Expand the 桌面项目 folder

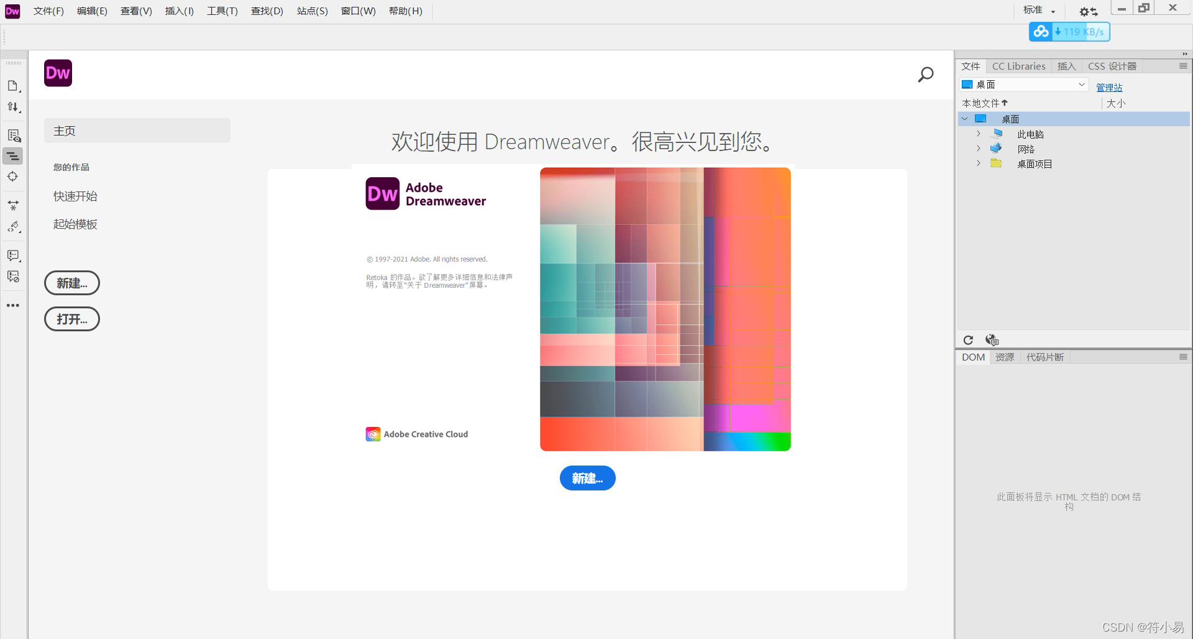point(979,163)
